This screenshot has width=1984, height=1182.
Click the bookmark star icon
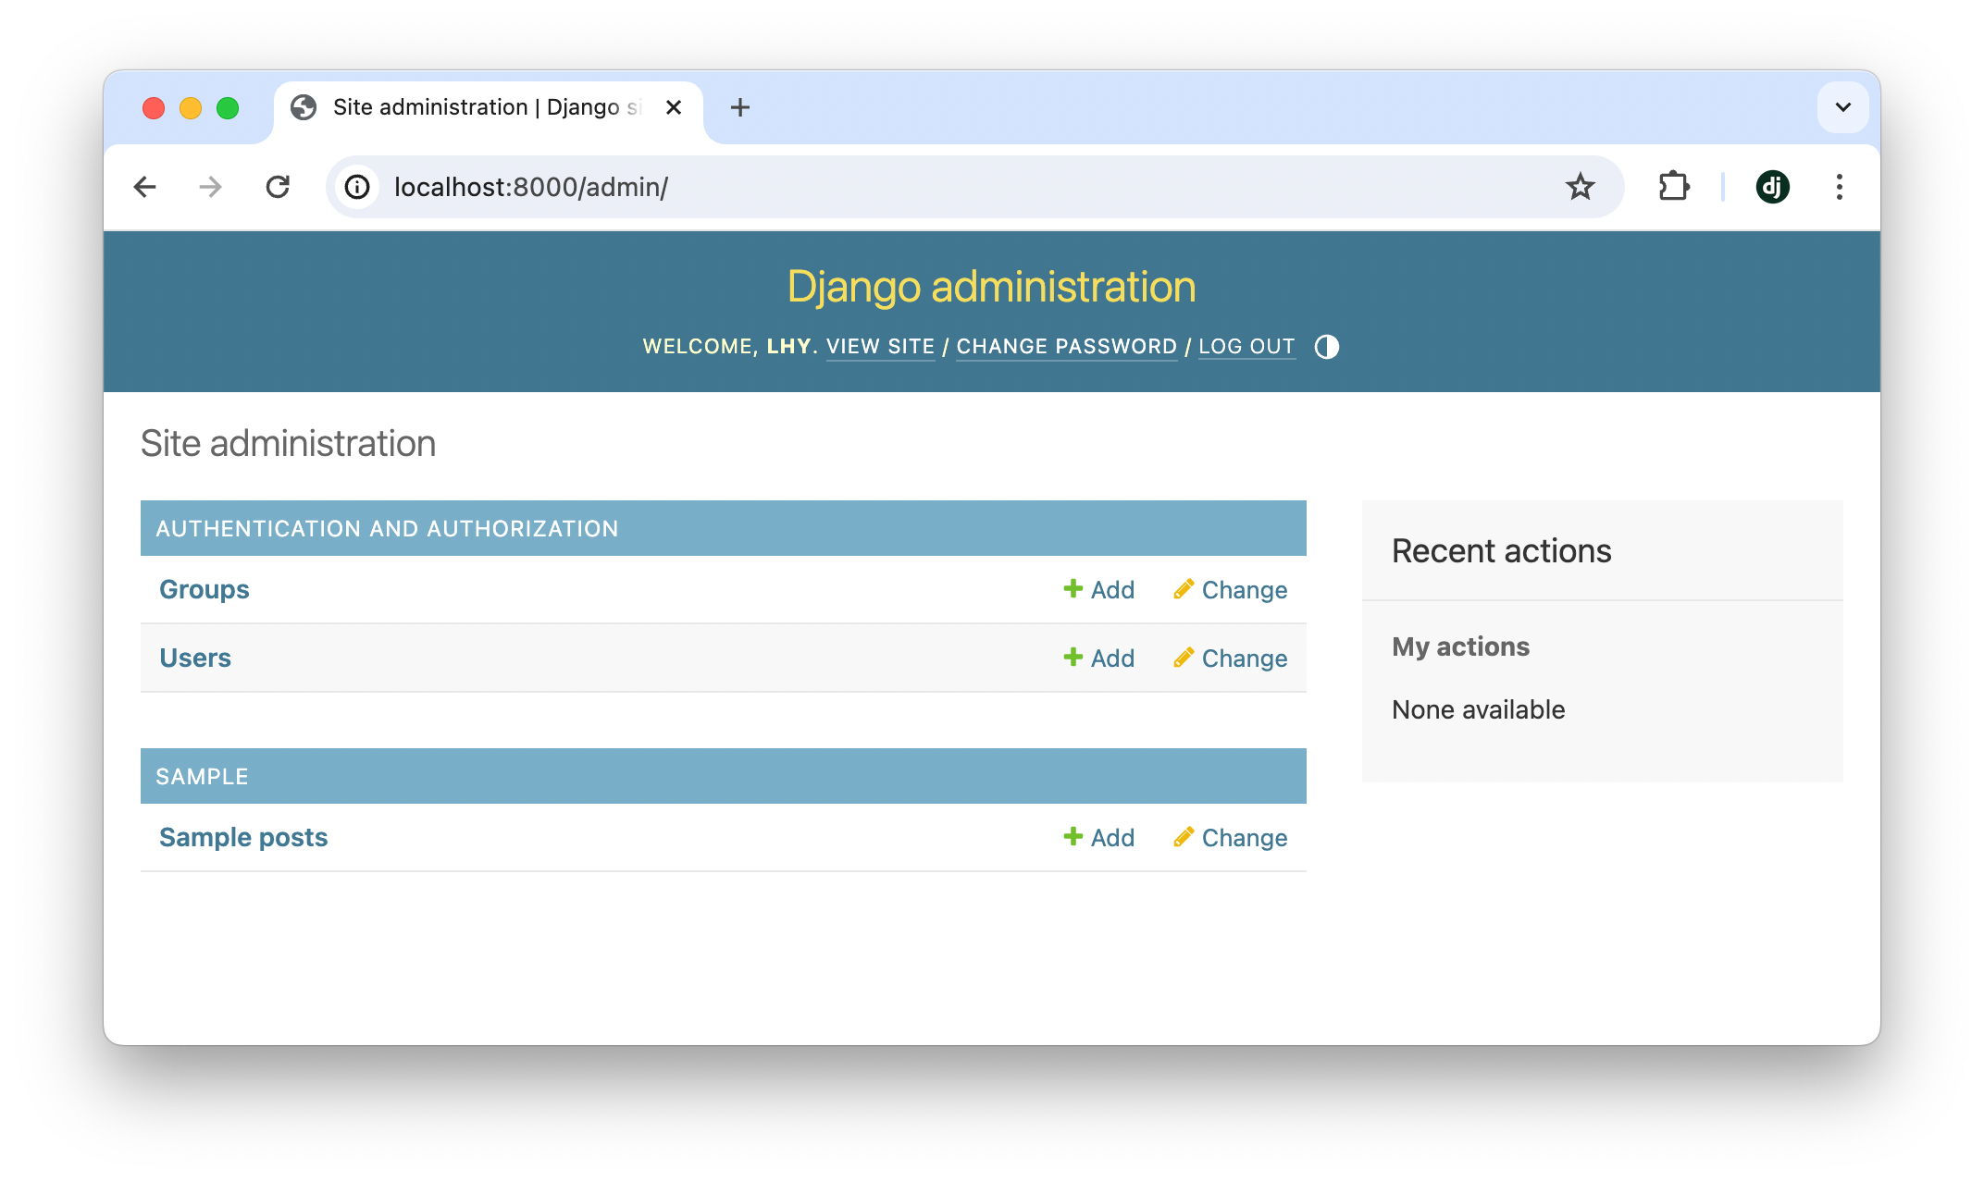click(x=1584, y=186)
